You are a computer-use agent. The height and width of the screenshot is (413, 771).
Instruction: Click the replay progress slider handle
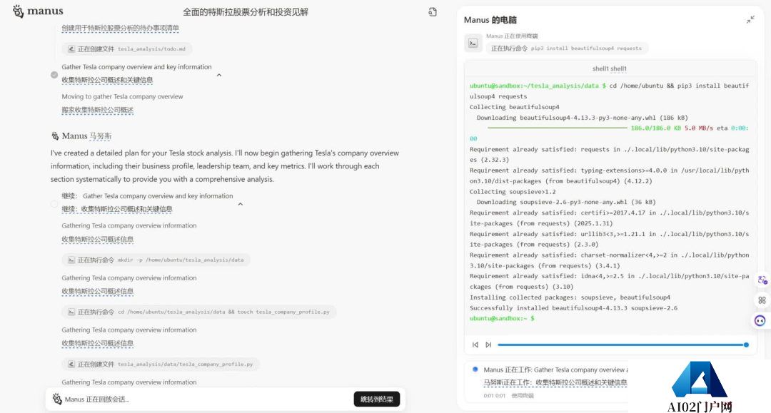point(746,345)
